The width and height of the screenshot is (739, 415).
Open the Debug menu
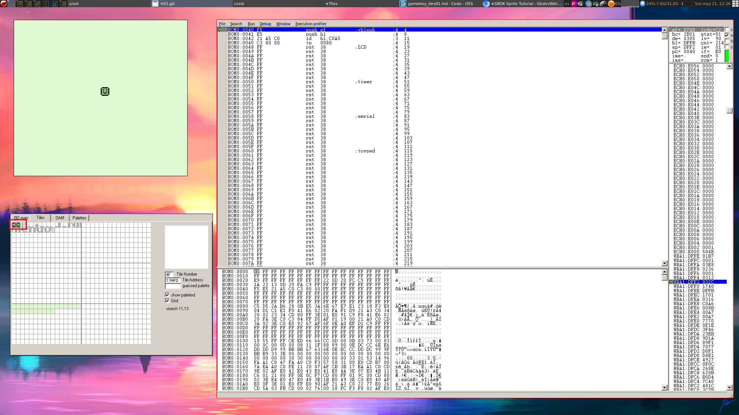pyautogui.click(x=265, y=24)
